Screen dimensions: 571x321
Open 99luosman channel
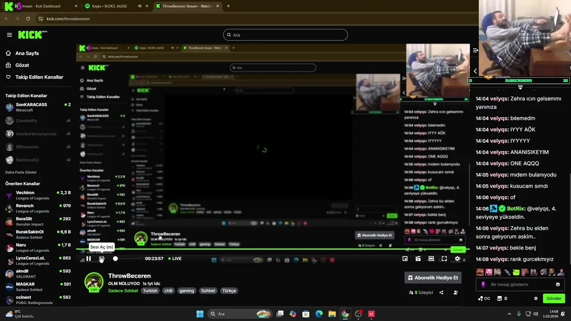tap(38, 147)
